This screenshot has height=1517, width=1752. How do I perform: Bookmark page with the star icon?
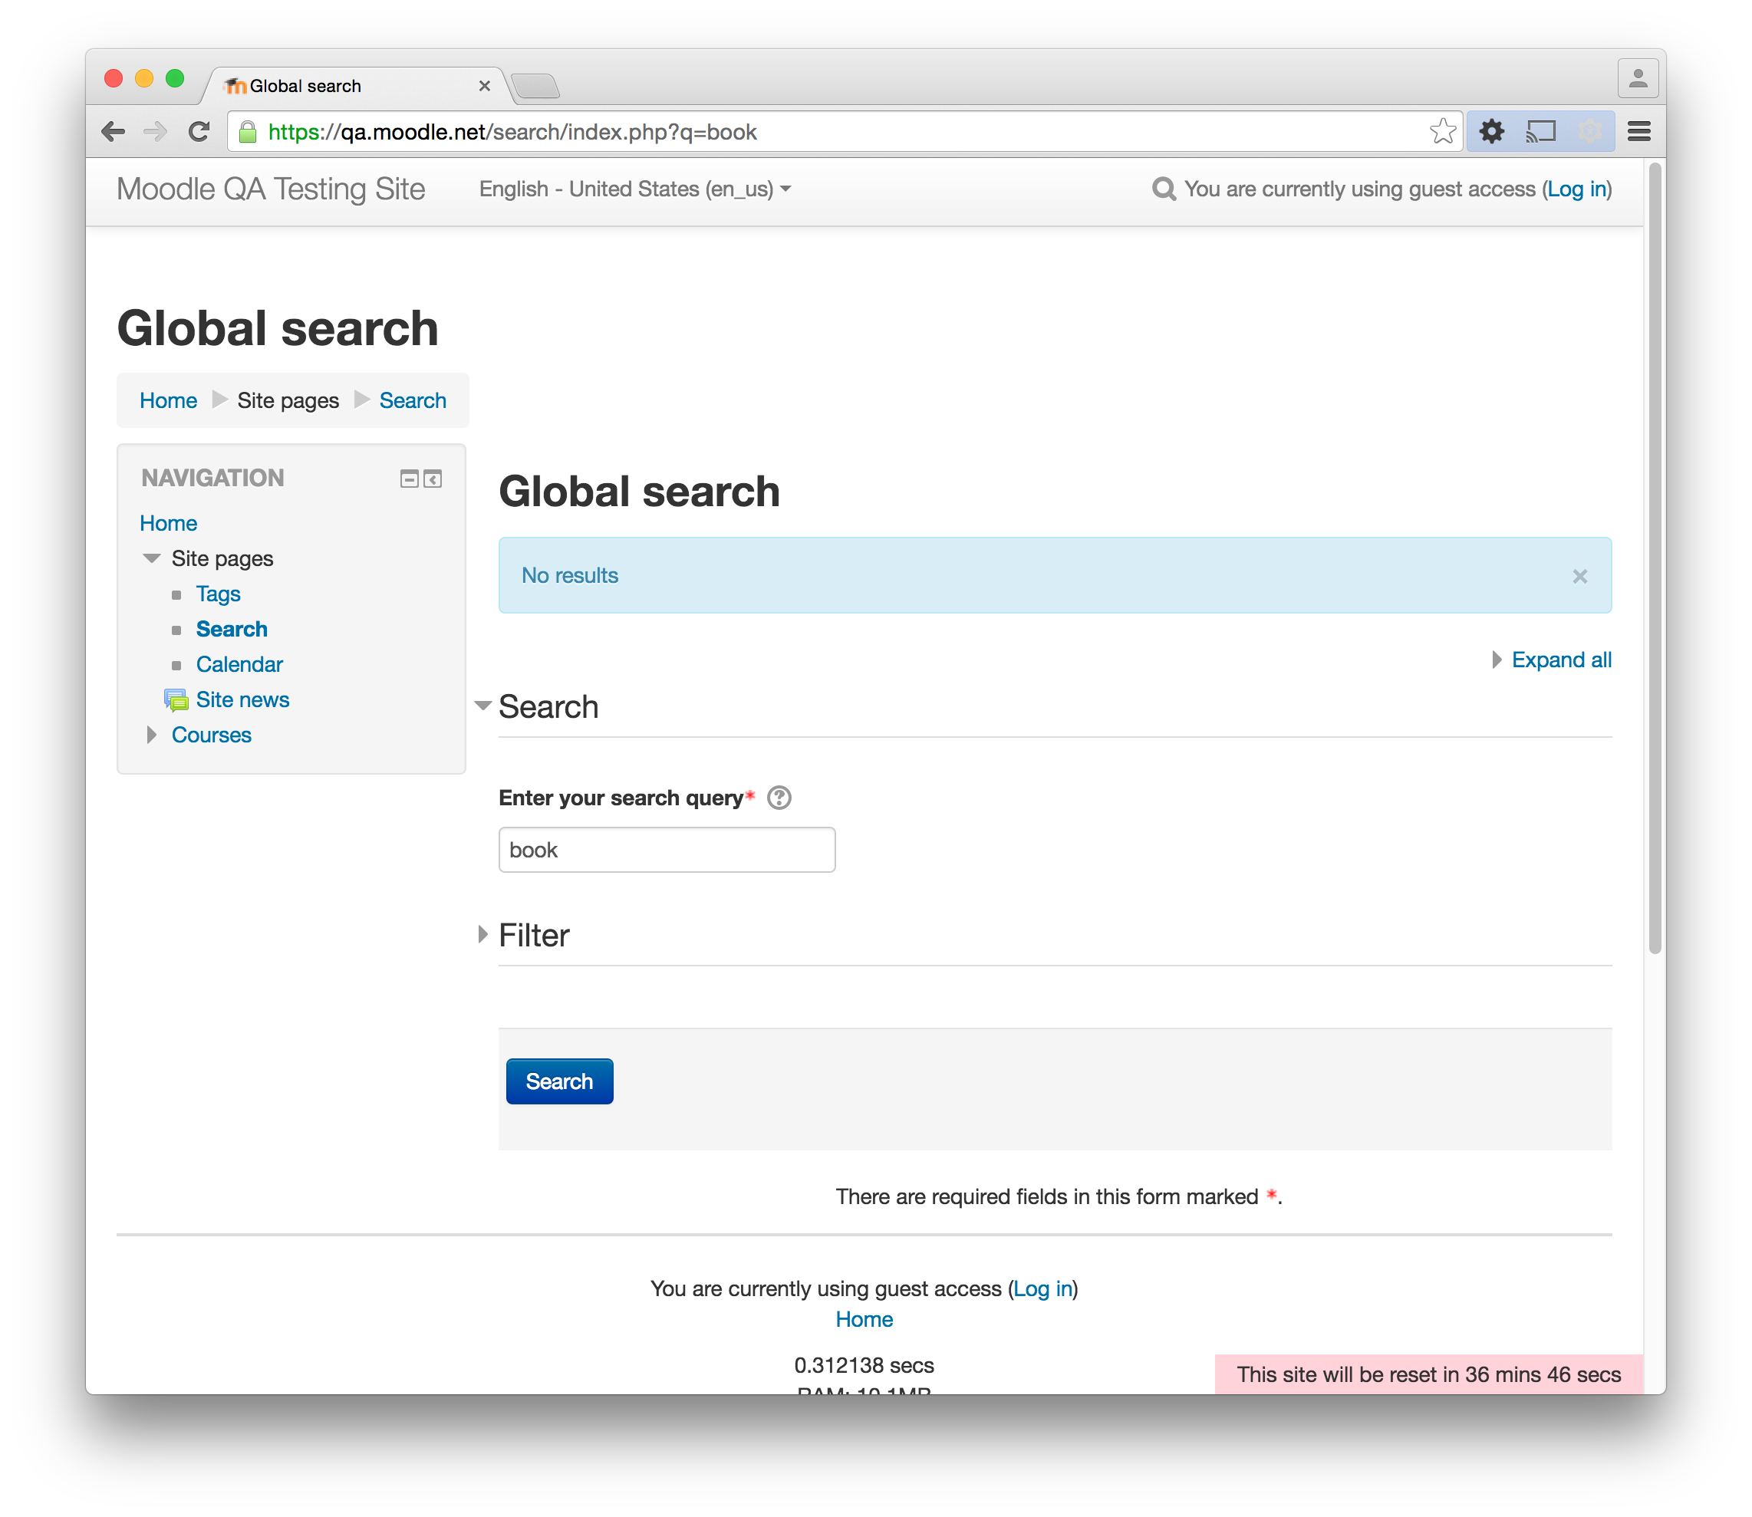(x=1442, y=132)
